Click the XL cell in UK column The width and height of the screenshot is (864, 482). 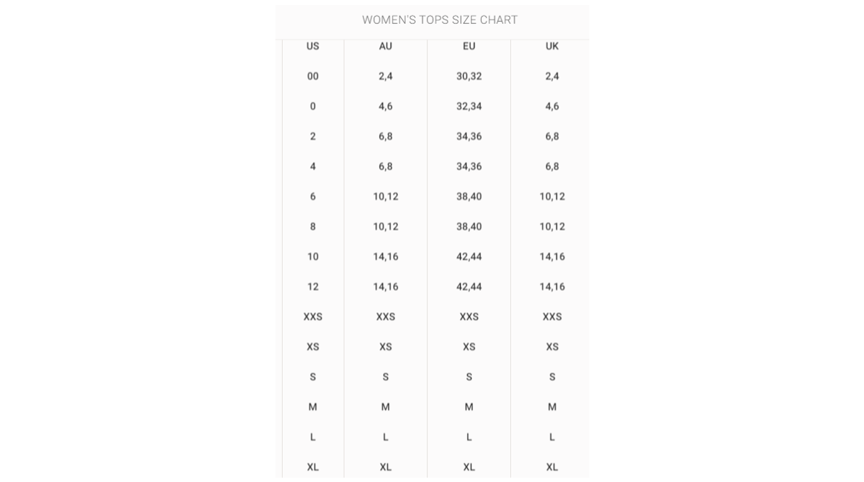pos(552,467)
